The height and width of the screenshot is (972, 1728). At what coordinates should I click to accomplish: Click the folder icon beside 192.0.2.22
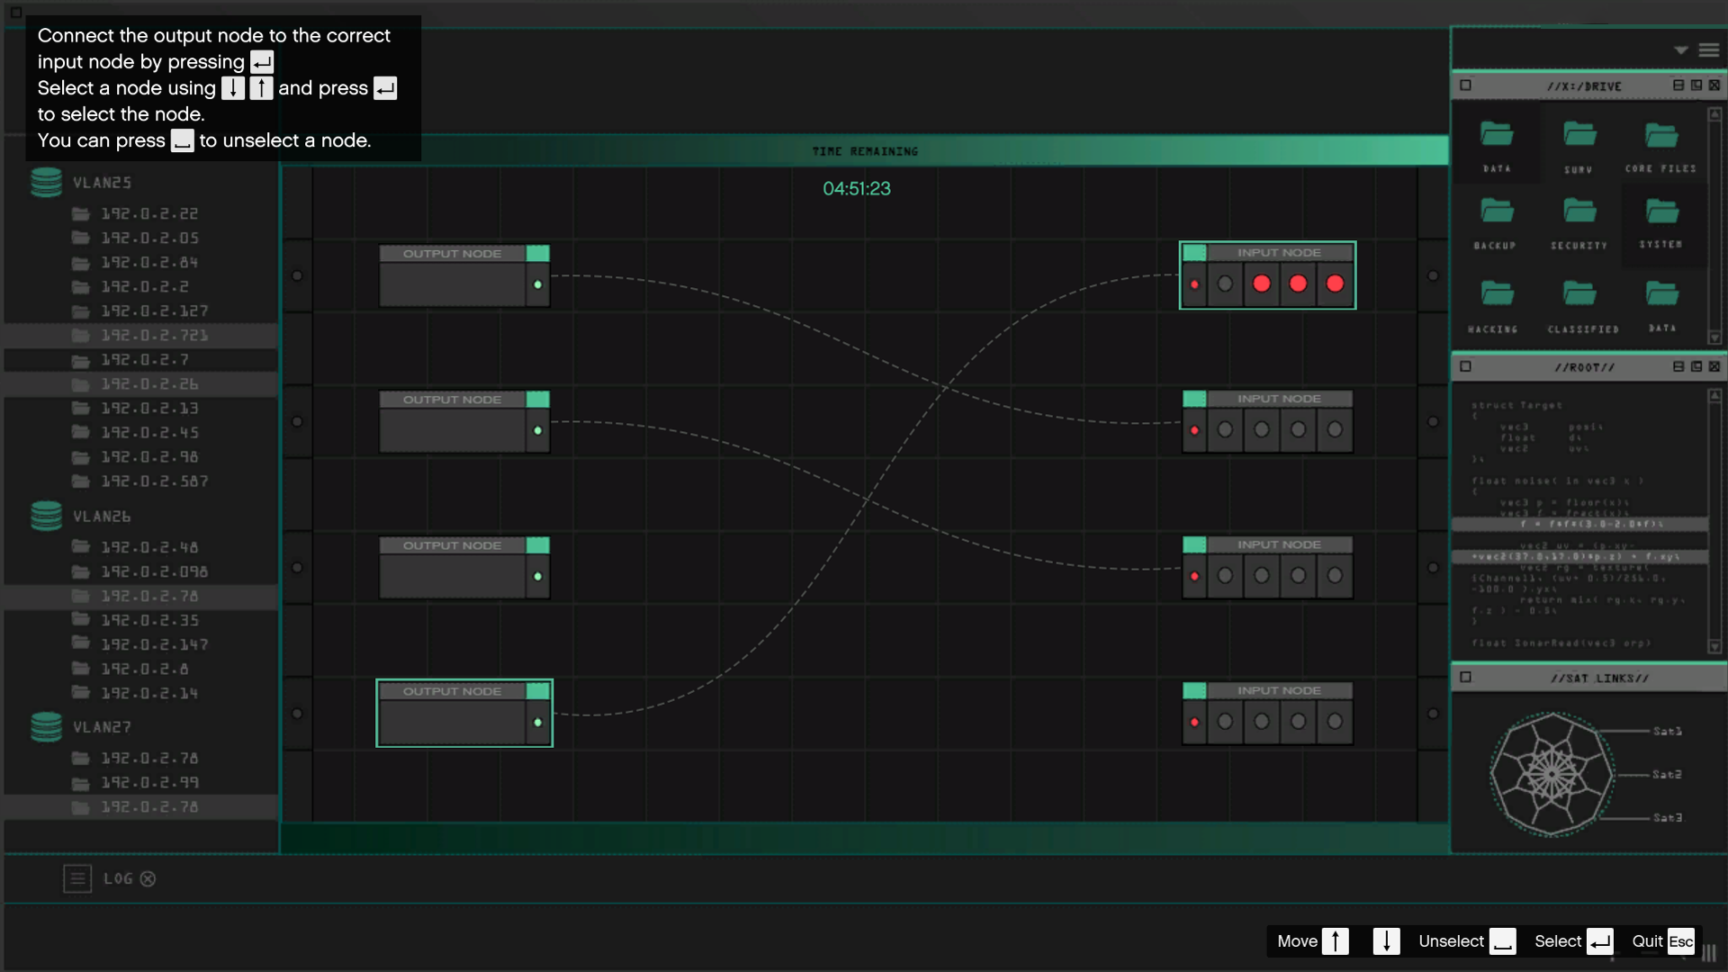coord(81,213)
